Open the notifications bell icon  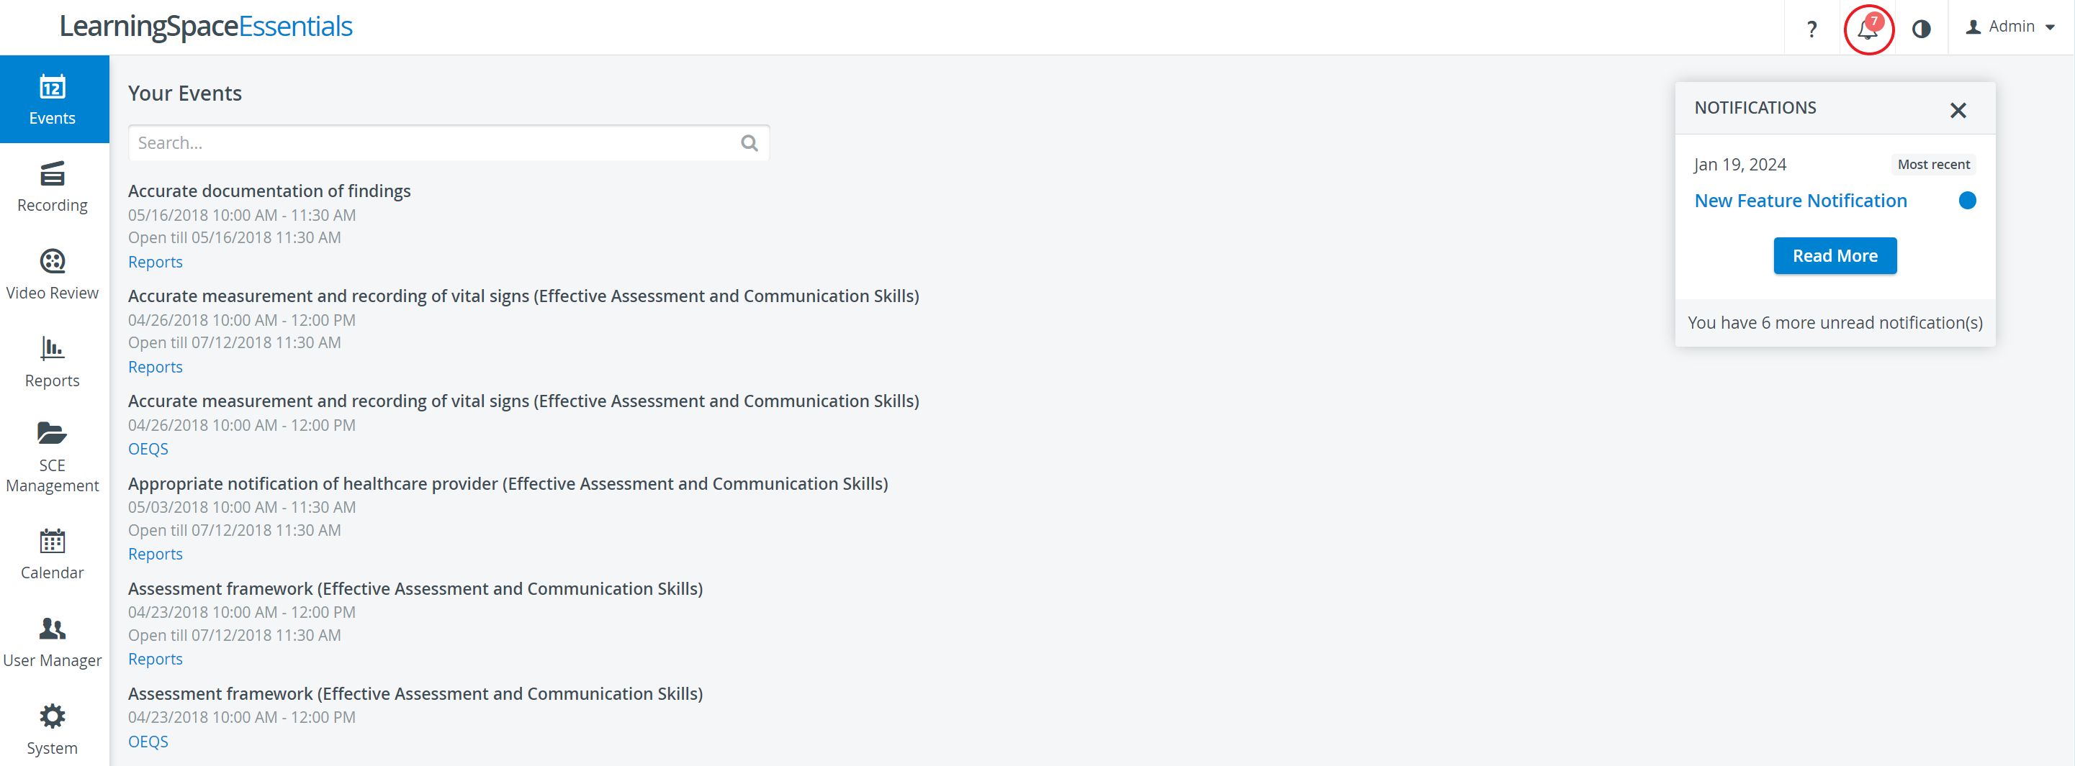pos(1867,28)
